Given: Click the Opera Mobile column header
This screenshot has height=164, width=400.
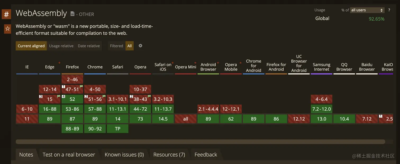Looking at the screenshot, I should (x=231, y=67).
